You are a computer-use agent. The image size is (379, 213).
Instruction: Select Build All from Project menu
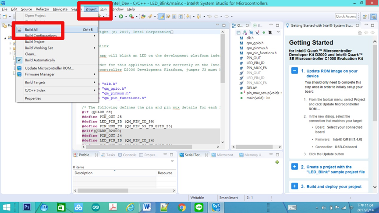(57, 29)
